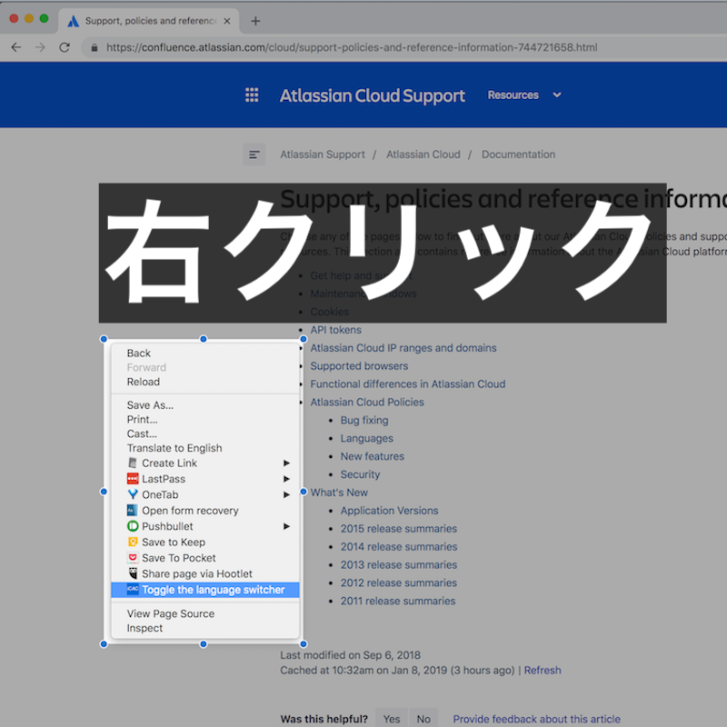Click the Hootlet owl icon
The image size is (727, 727).
[x=133, y=573]
